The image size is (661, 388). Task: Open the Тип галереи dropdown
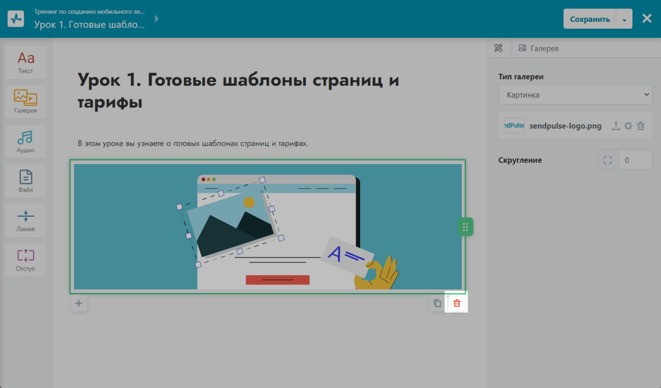(x=575, y=95)
